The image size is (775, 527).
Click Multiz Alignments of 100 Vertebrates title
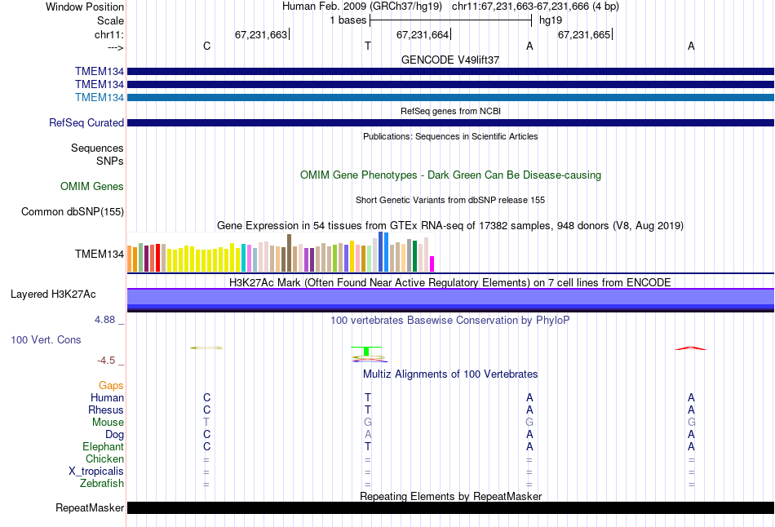click(x=450, y=374)
